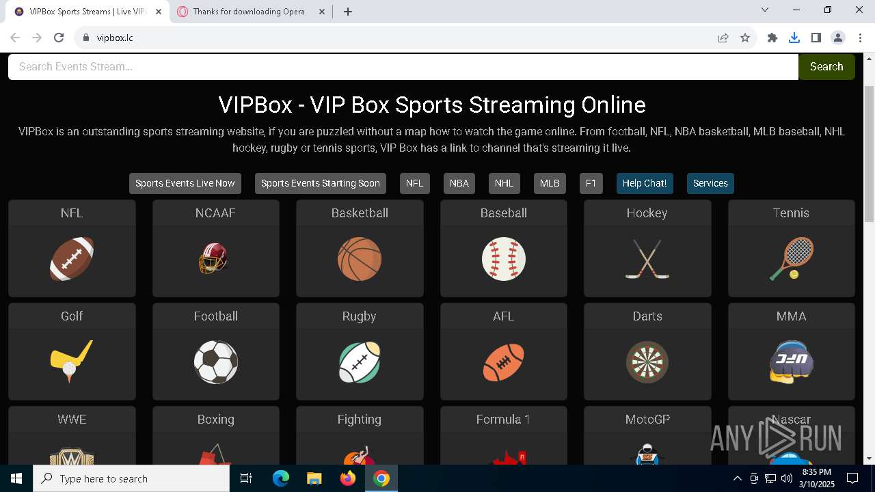
Task: Open the Chrome profile avatar
Action: pos(838,38)
